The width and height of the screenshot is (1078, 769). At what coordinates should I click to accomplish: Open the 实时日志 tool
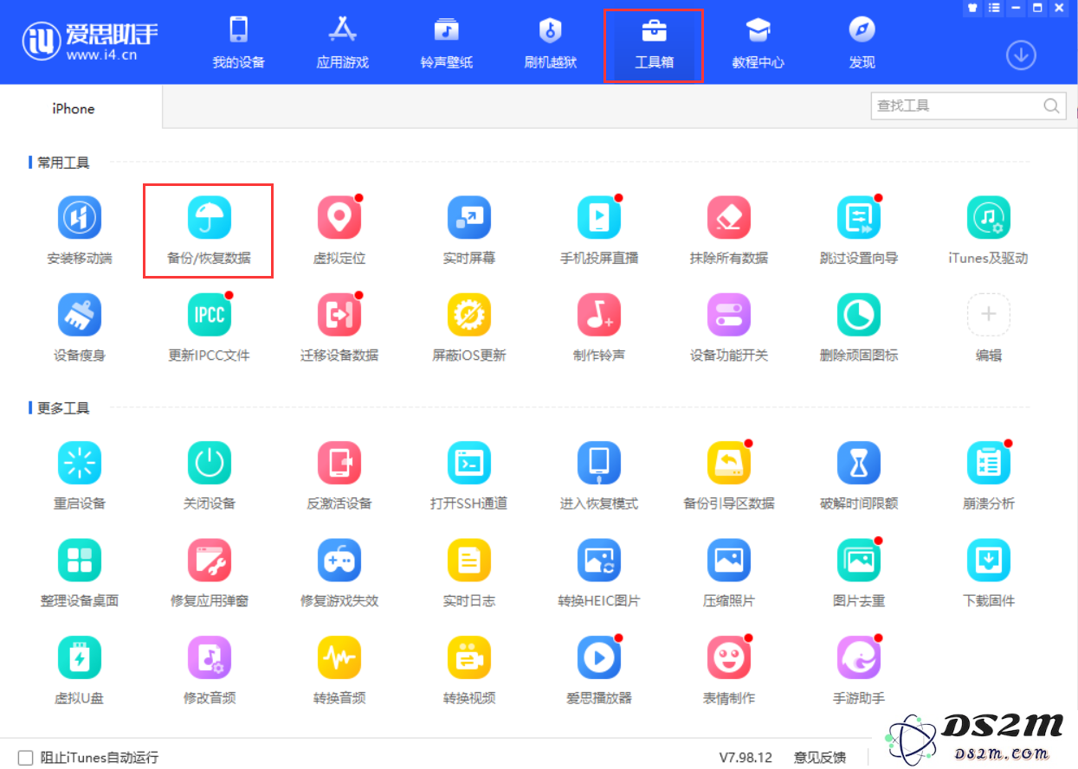pos(469,561)
